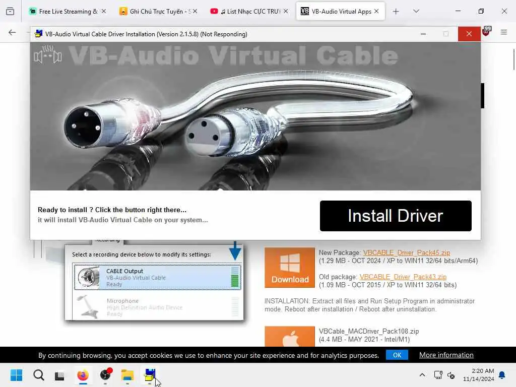Click the network status tray icon
Screen dimensions: 516x387
[438, 375]
